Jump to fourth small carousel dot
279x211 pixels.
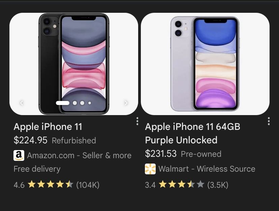tap(90, 103)
